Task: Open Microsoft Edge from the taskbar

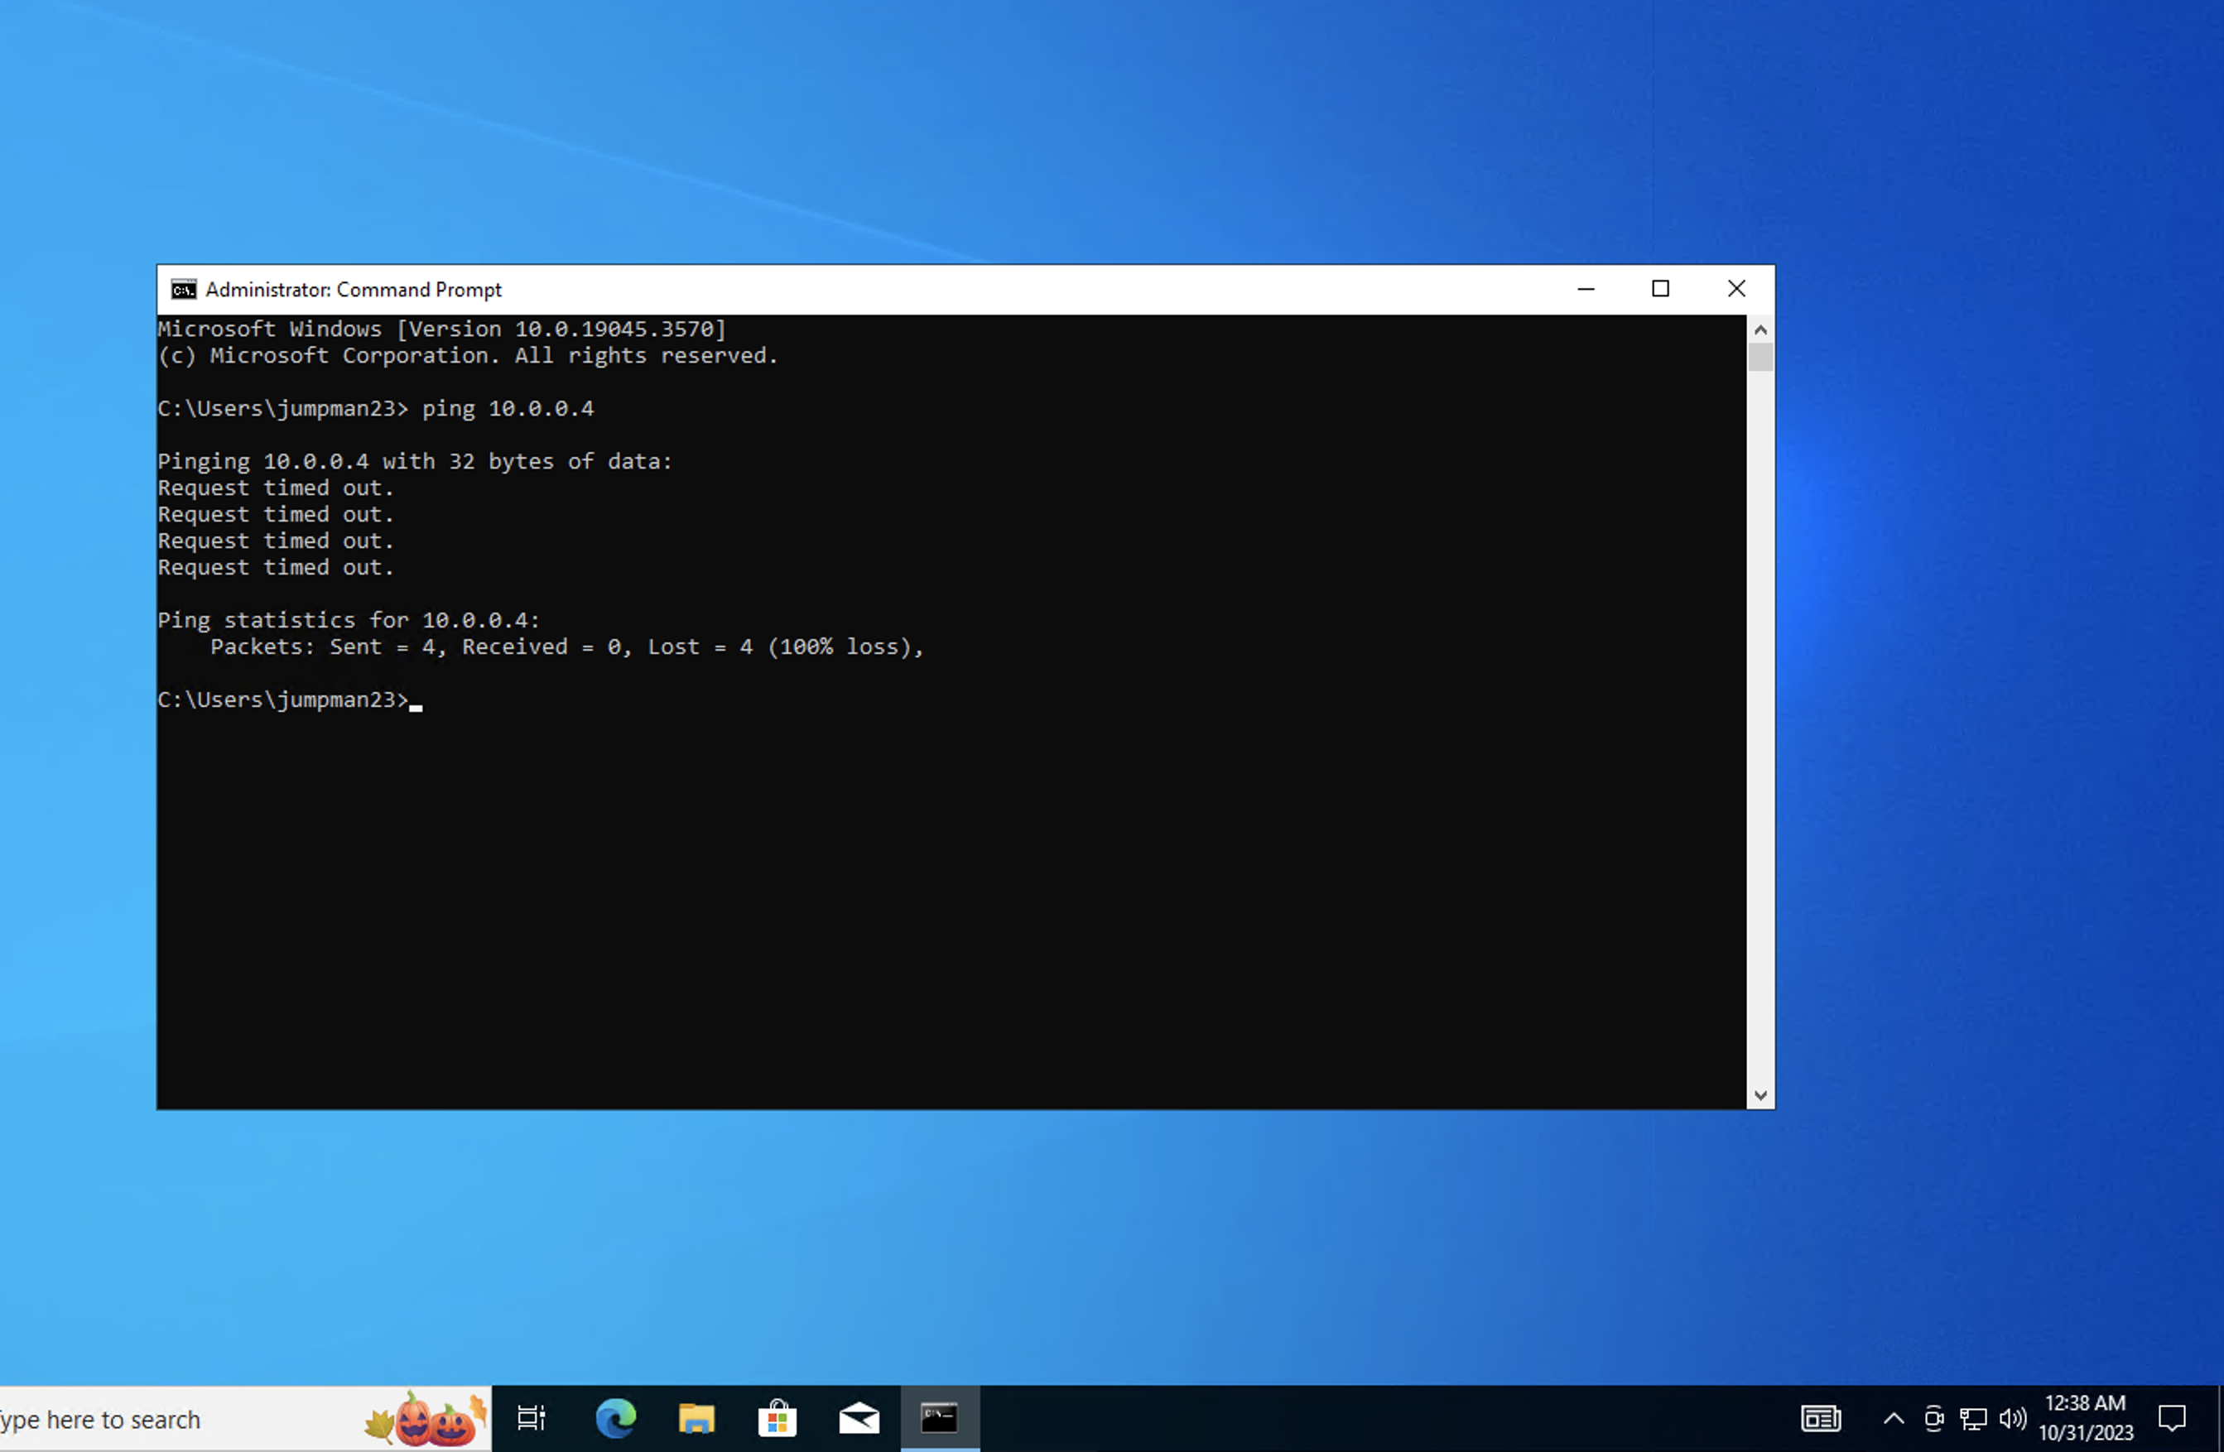Action: (x=616, y=1418)
